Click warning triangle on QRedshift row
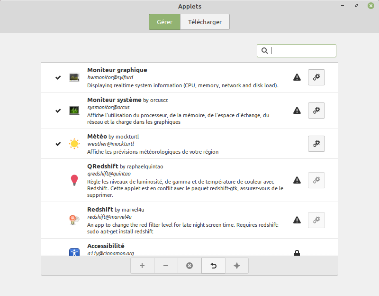 coord(297,180)
